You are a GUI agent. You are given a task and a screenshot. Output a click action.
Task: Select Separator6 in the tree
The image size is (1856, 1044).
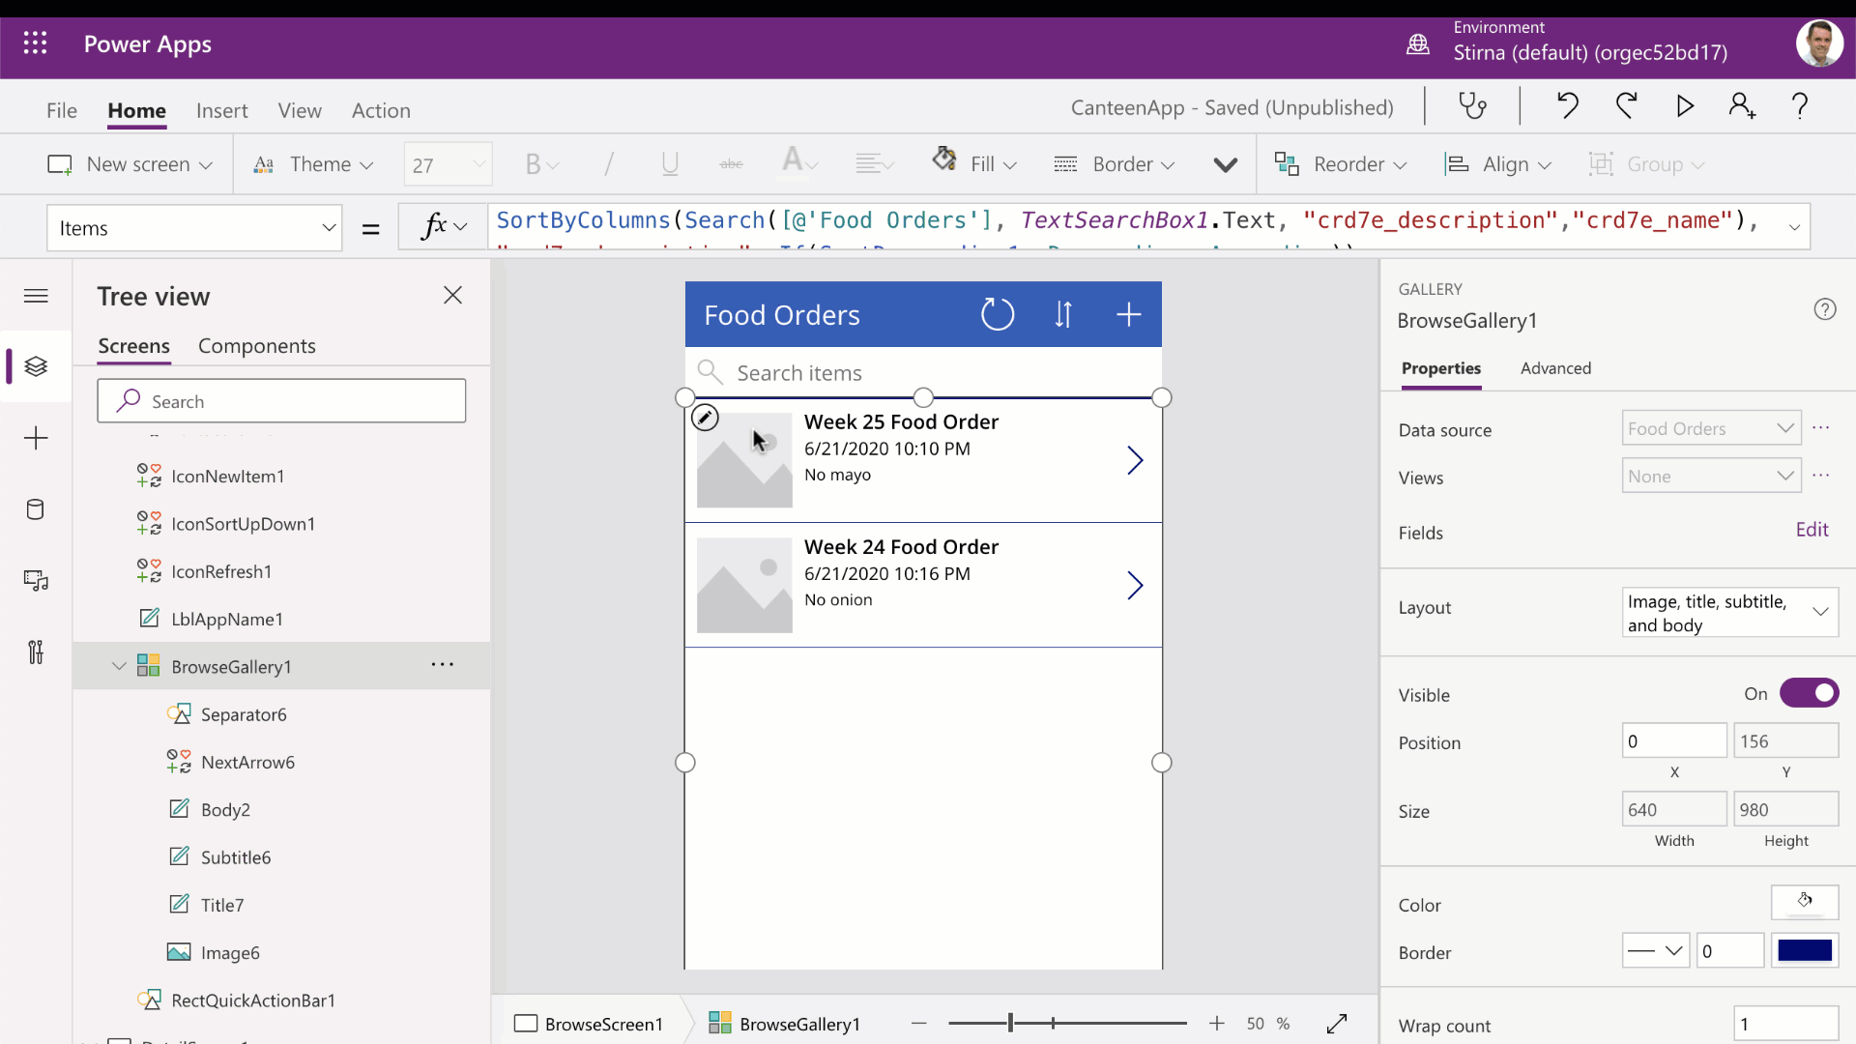coord(244,714)
